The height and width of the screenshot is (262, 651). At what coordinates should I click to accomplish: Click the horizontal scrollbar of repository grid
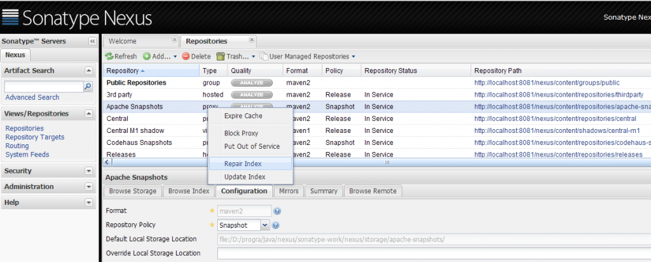point(386,162)
